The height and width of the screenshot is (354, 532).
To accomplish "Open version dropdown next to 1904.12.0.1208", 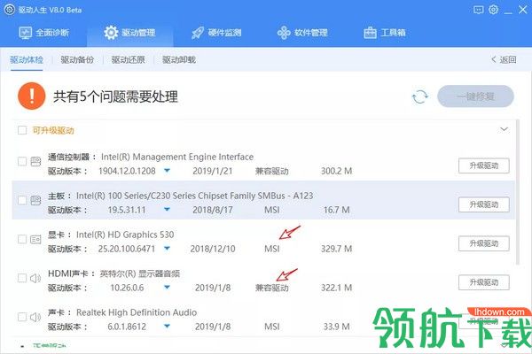I will tap(167, 171).
